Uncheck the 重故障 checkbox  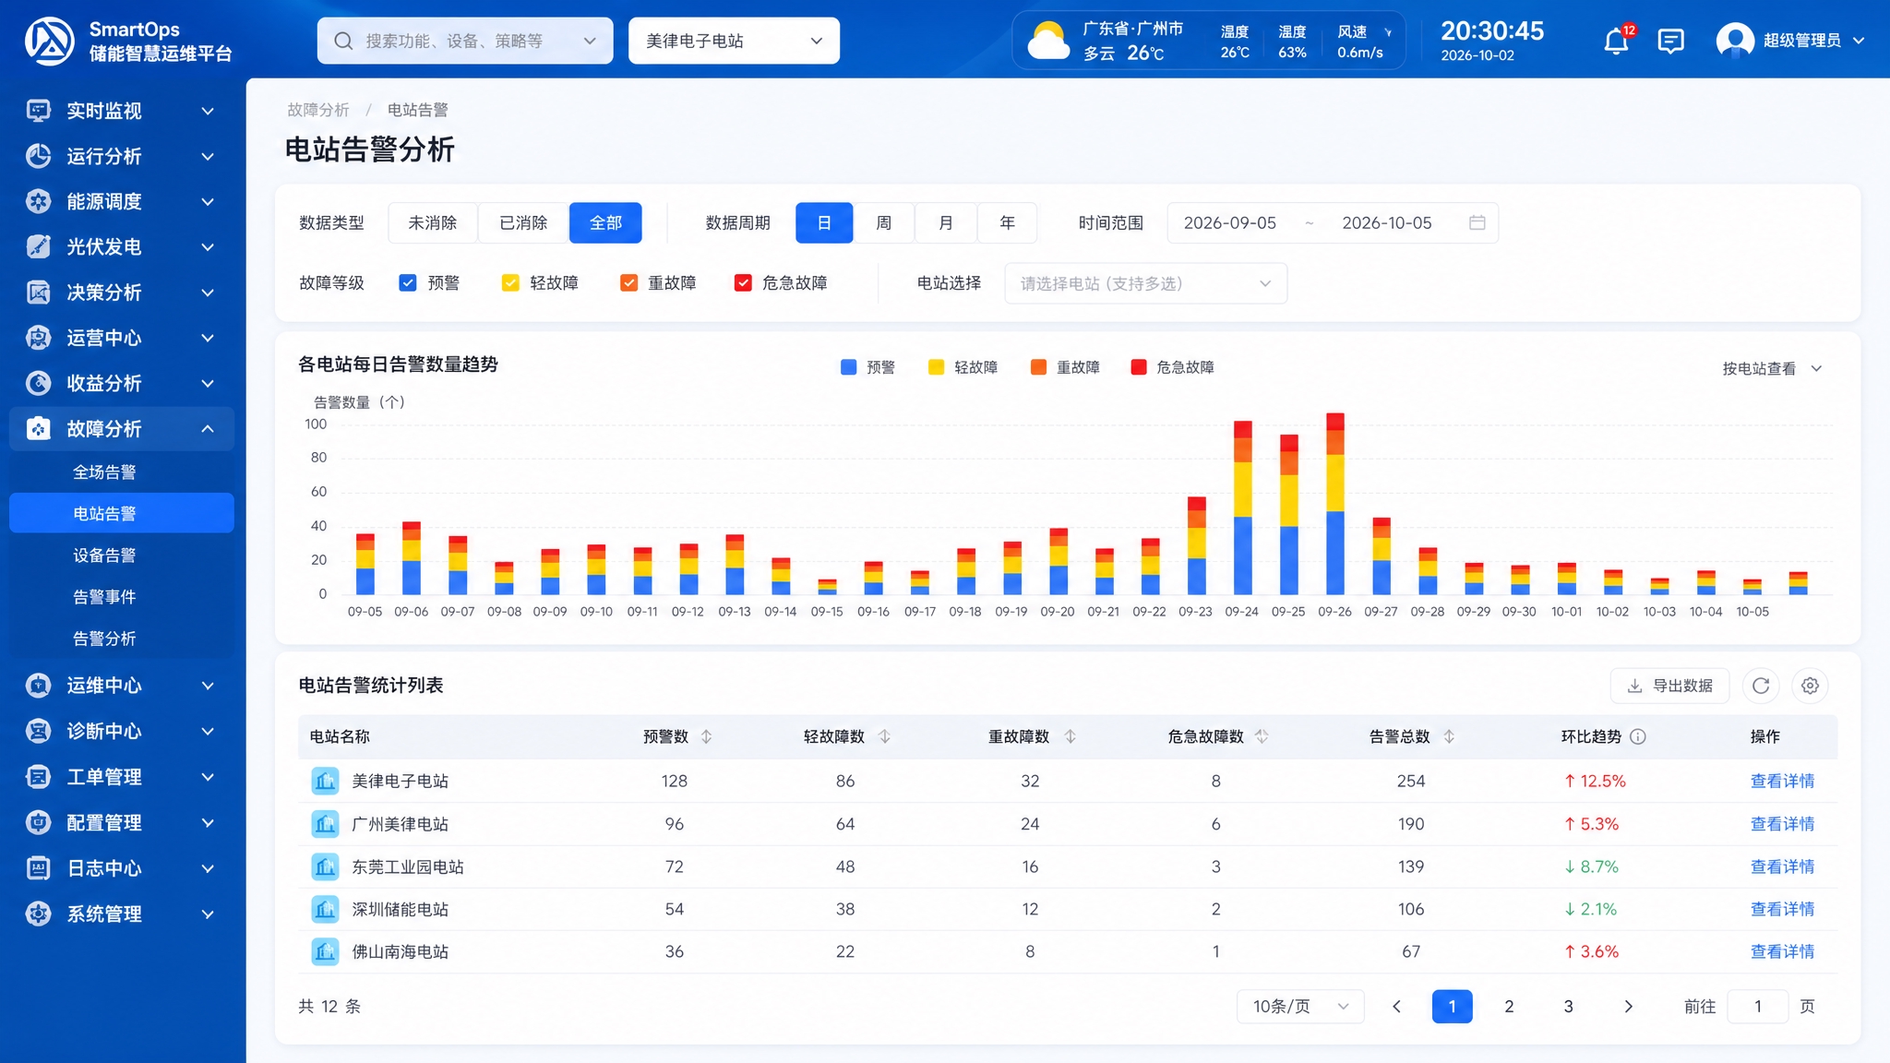pos(628,283)
